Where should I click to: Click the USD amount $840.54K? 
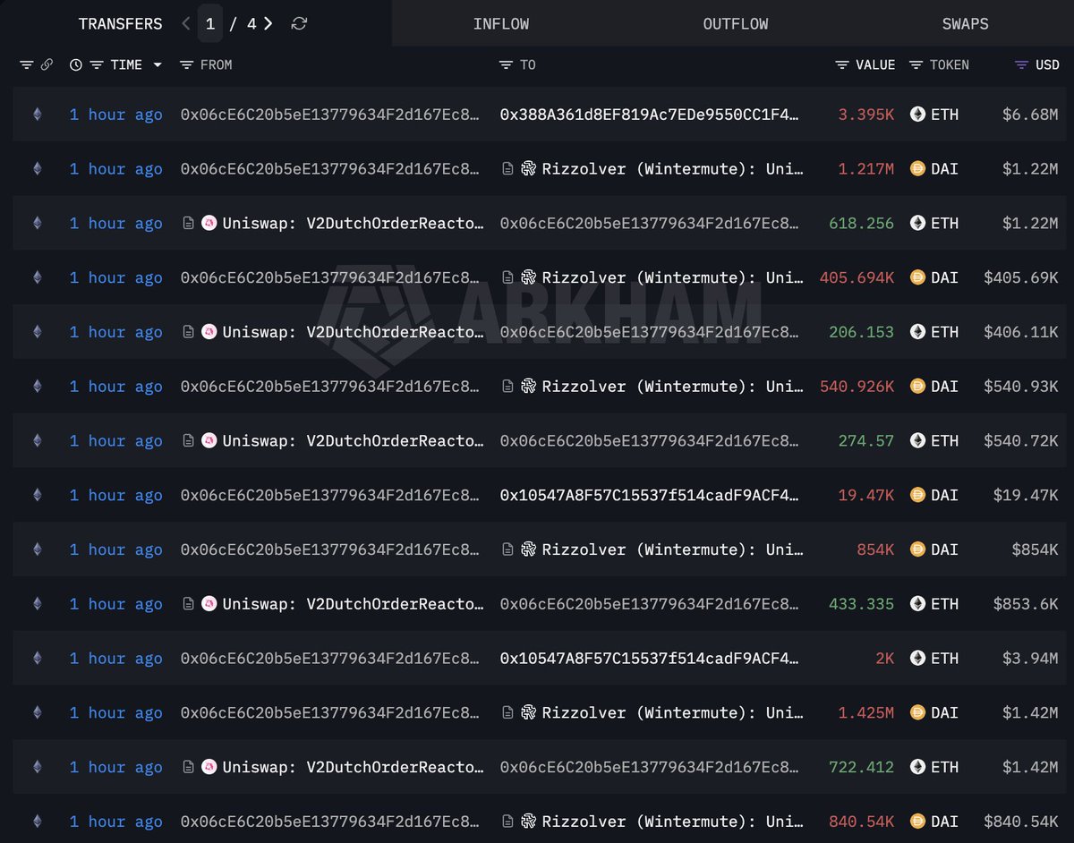click(1020, 821)
